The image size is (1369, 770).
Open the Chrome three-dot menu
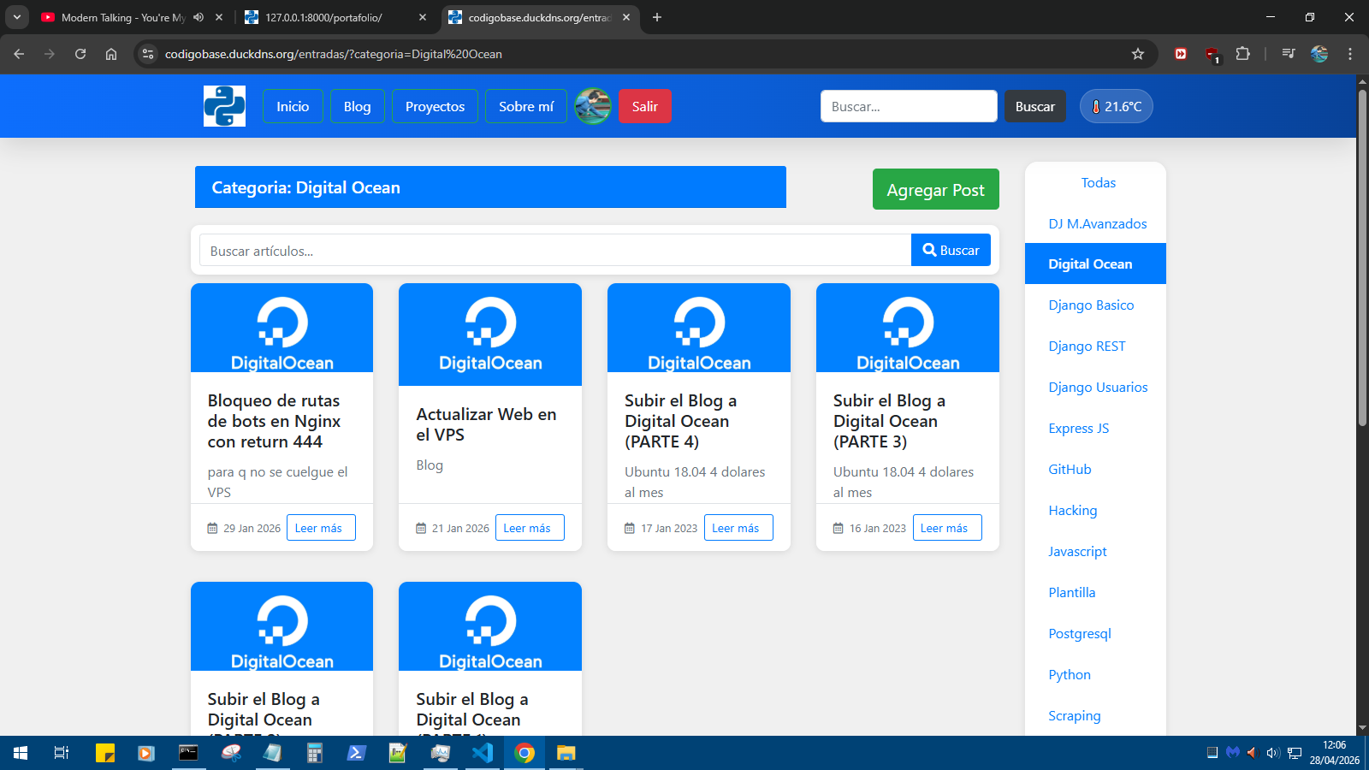click(1350, 54)
